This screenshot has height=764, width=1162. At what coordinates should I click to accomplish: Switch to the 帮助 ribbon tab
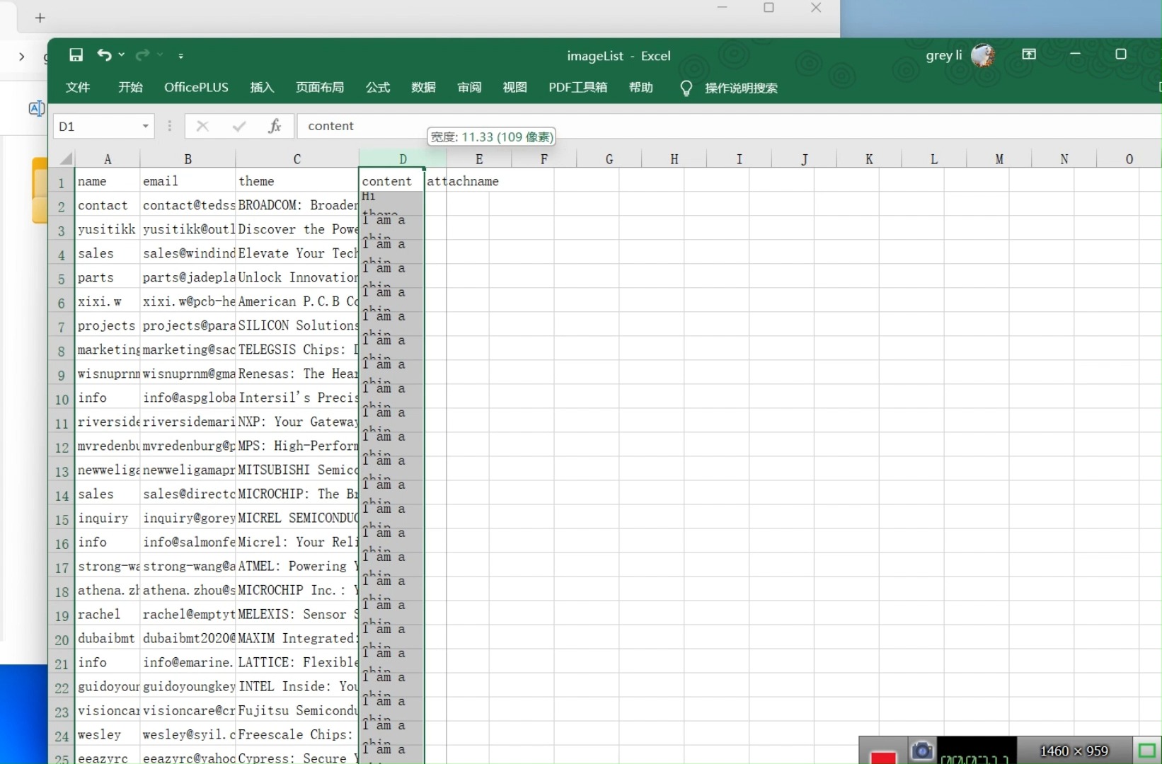pyautogui.click(x=640, y=88)
